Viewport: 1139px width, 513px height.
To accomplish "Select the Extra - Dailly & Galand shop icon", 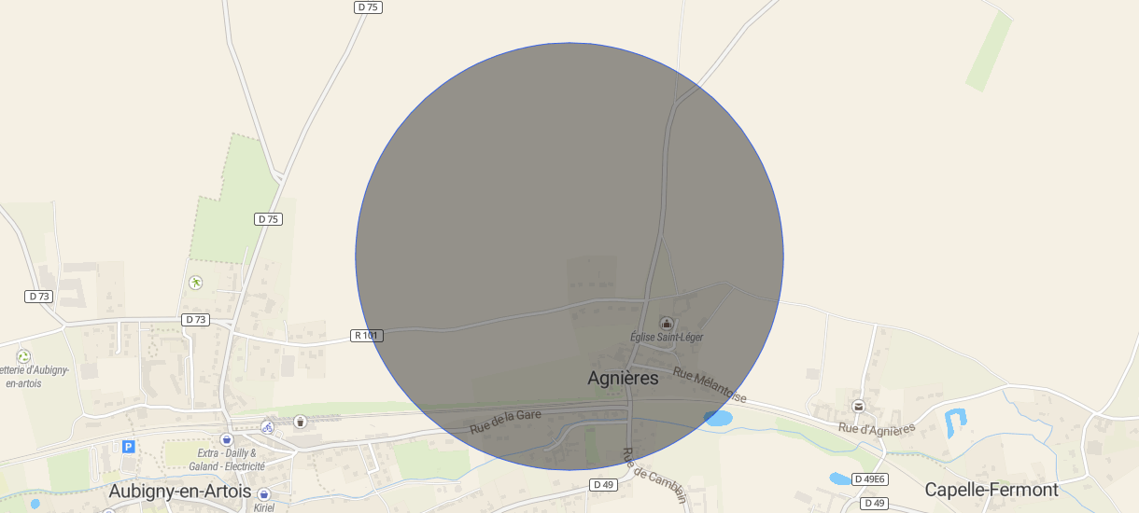I will (226, 439).
